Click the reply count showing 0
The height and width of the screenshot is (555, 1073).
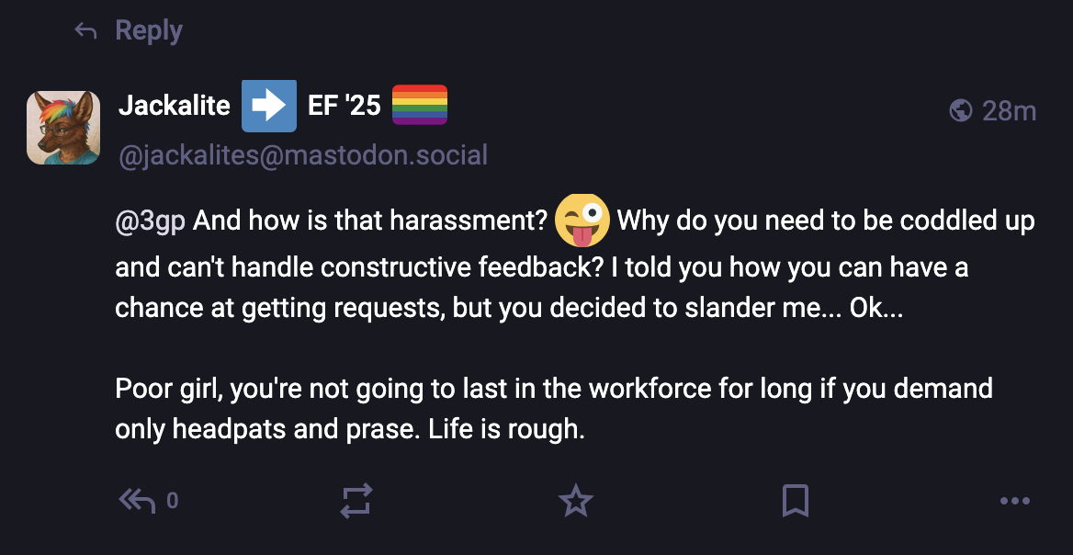click(x=172, y=502)
